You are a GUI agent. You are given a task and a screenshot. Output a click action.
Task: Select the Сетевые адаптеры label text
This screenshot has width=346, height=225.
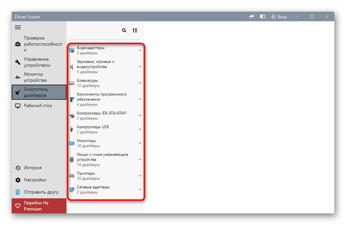[x=93, y=187]
